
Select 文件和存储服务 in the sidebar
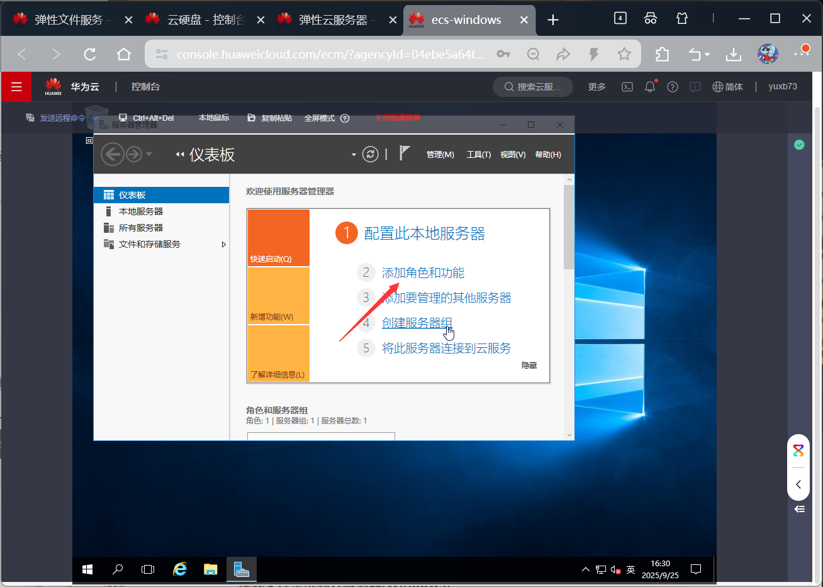(x=161, y=244)
